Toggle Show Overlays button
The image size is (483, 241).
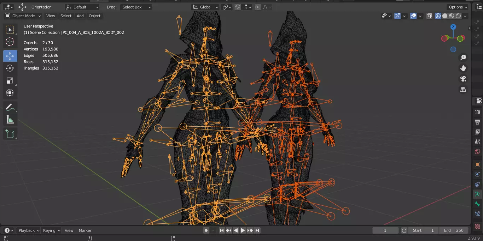(x=413, y=16)
